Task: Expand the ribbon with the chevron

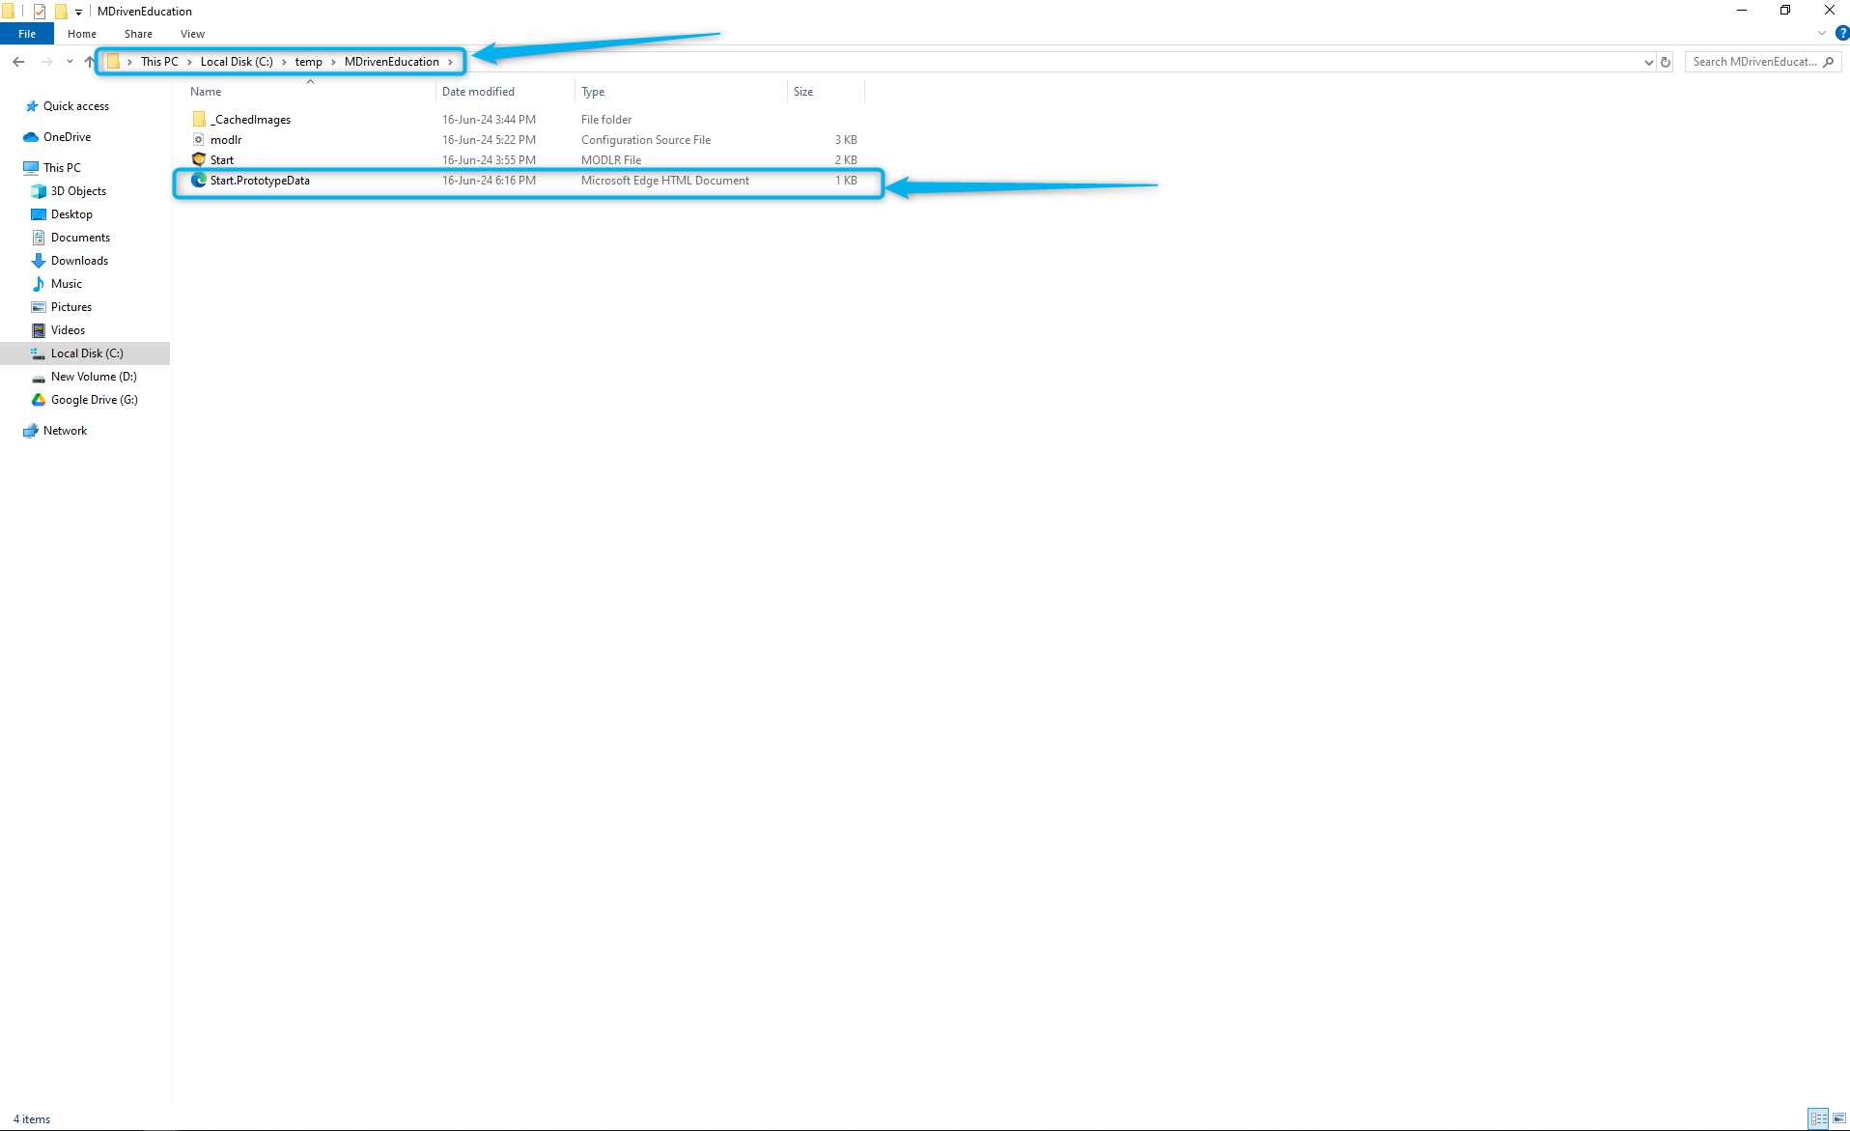Action: pos(1822,33)
